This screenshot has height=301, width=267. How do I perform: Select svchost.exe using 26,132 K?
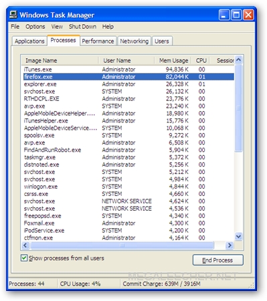coord(128,92)
